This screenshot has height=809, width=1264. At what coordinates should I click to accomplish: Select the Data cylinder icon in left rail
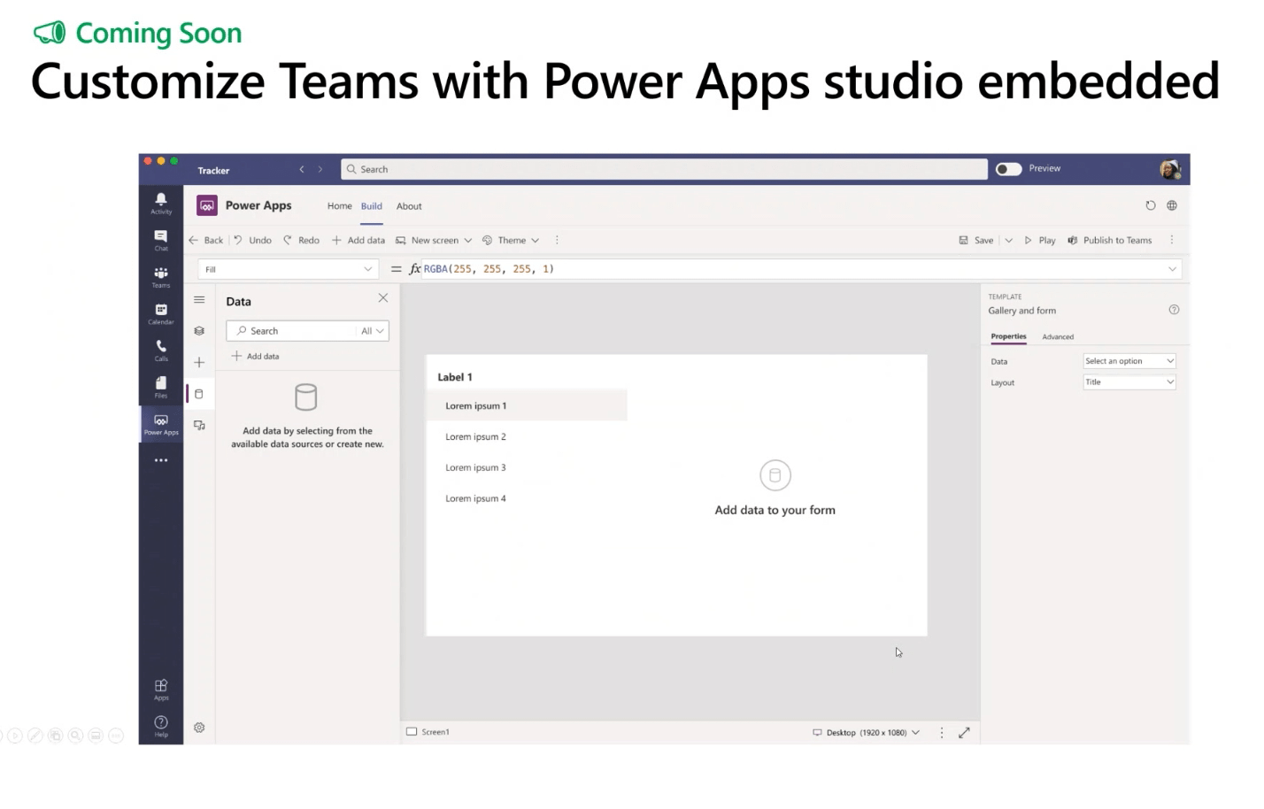(199, 394)
